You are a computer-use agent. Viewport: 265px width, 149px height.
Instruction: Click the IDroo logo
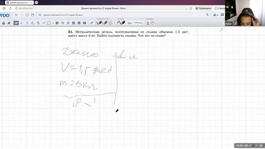[5, 15]
